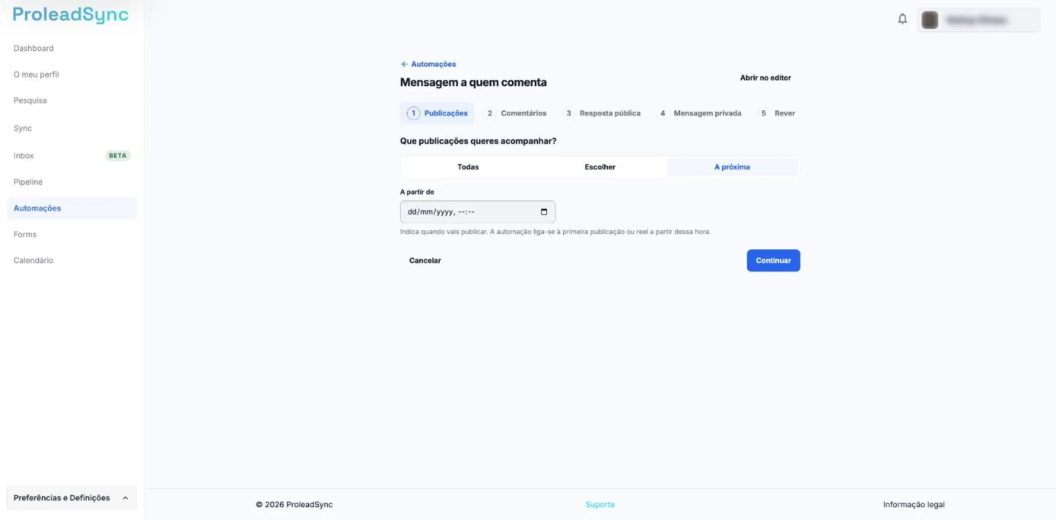Viewport: 1056px width, 520px height.
Task: Click the Continuar button
Action: 773,261
